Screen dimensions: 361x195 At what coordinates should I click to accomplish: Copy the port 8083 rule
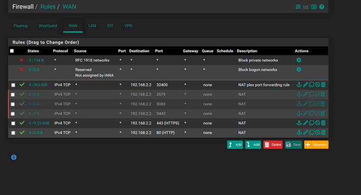[311, 104]
